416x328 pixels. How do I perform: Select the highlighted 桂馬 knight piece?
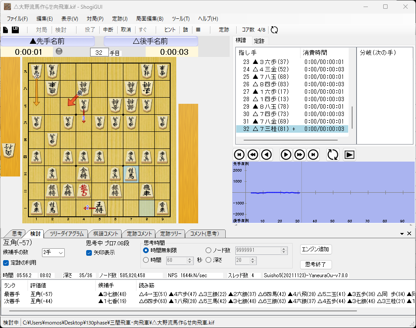click(131, 174)
